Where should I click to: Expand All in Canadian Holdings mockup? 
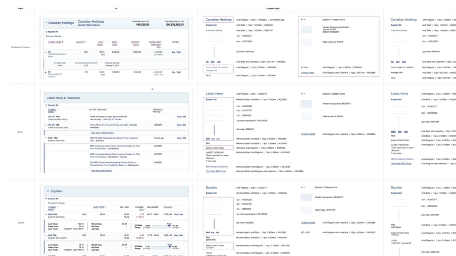(x=52, y=32)
